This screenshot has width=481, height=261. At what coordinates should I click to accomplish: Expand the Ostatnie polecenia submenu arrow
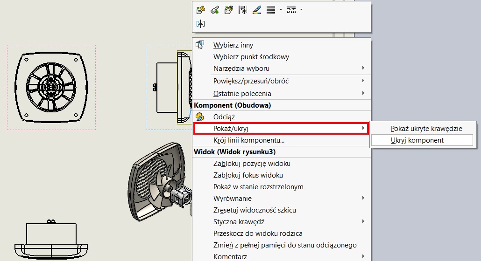coord(363,93)
